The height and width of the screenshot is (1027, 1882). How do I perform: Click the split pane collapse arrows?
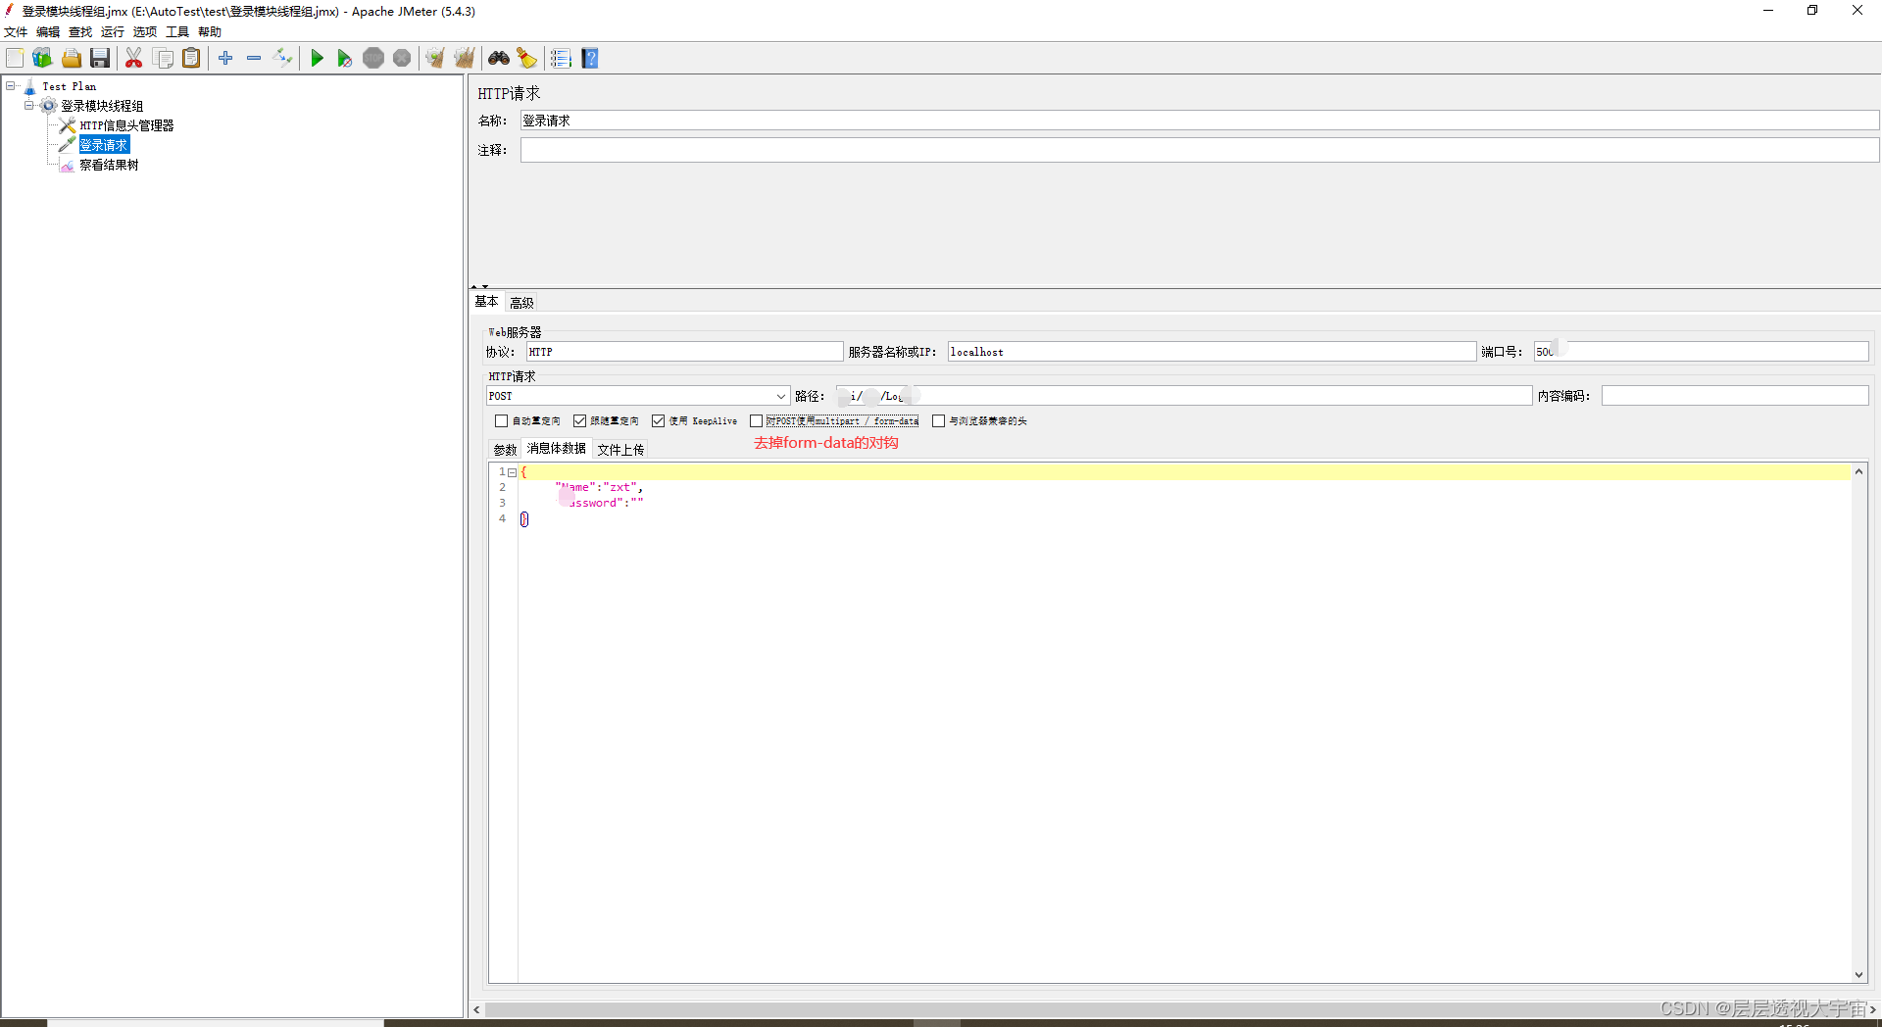click(x=479, y=286)
